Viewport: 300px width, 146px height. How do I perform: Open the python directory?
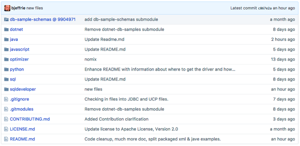click(x=17, y=69)
